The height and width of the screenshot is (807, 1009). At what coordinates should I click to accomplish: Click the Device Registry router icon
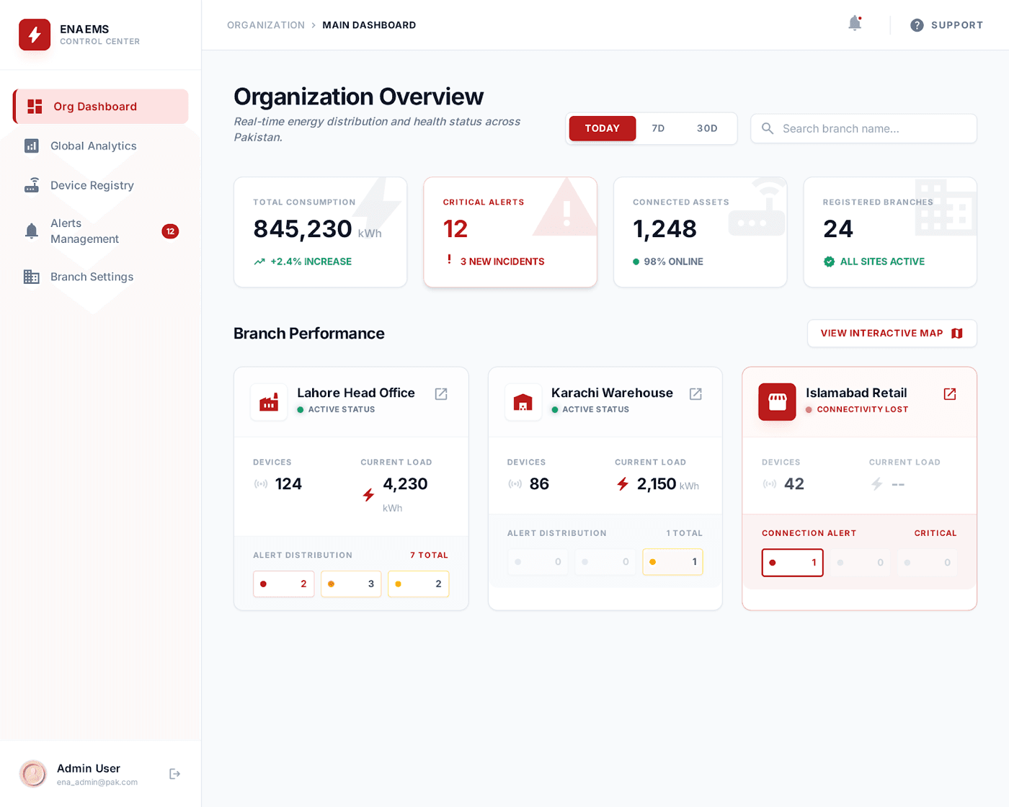click(x=32, y=185)
